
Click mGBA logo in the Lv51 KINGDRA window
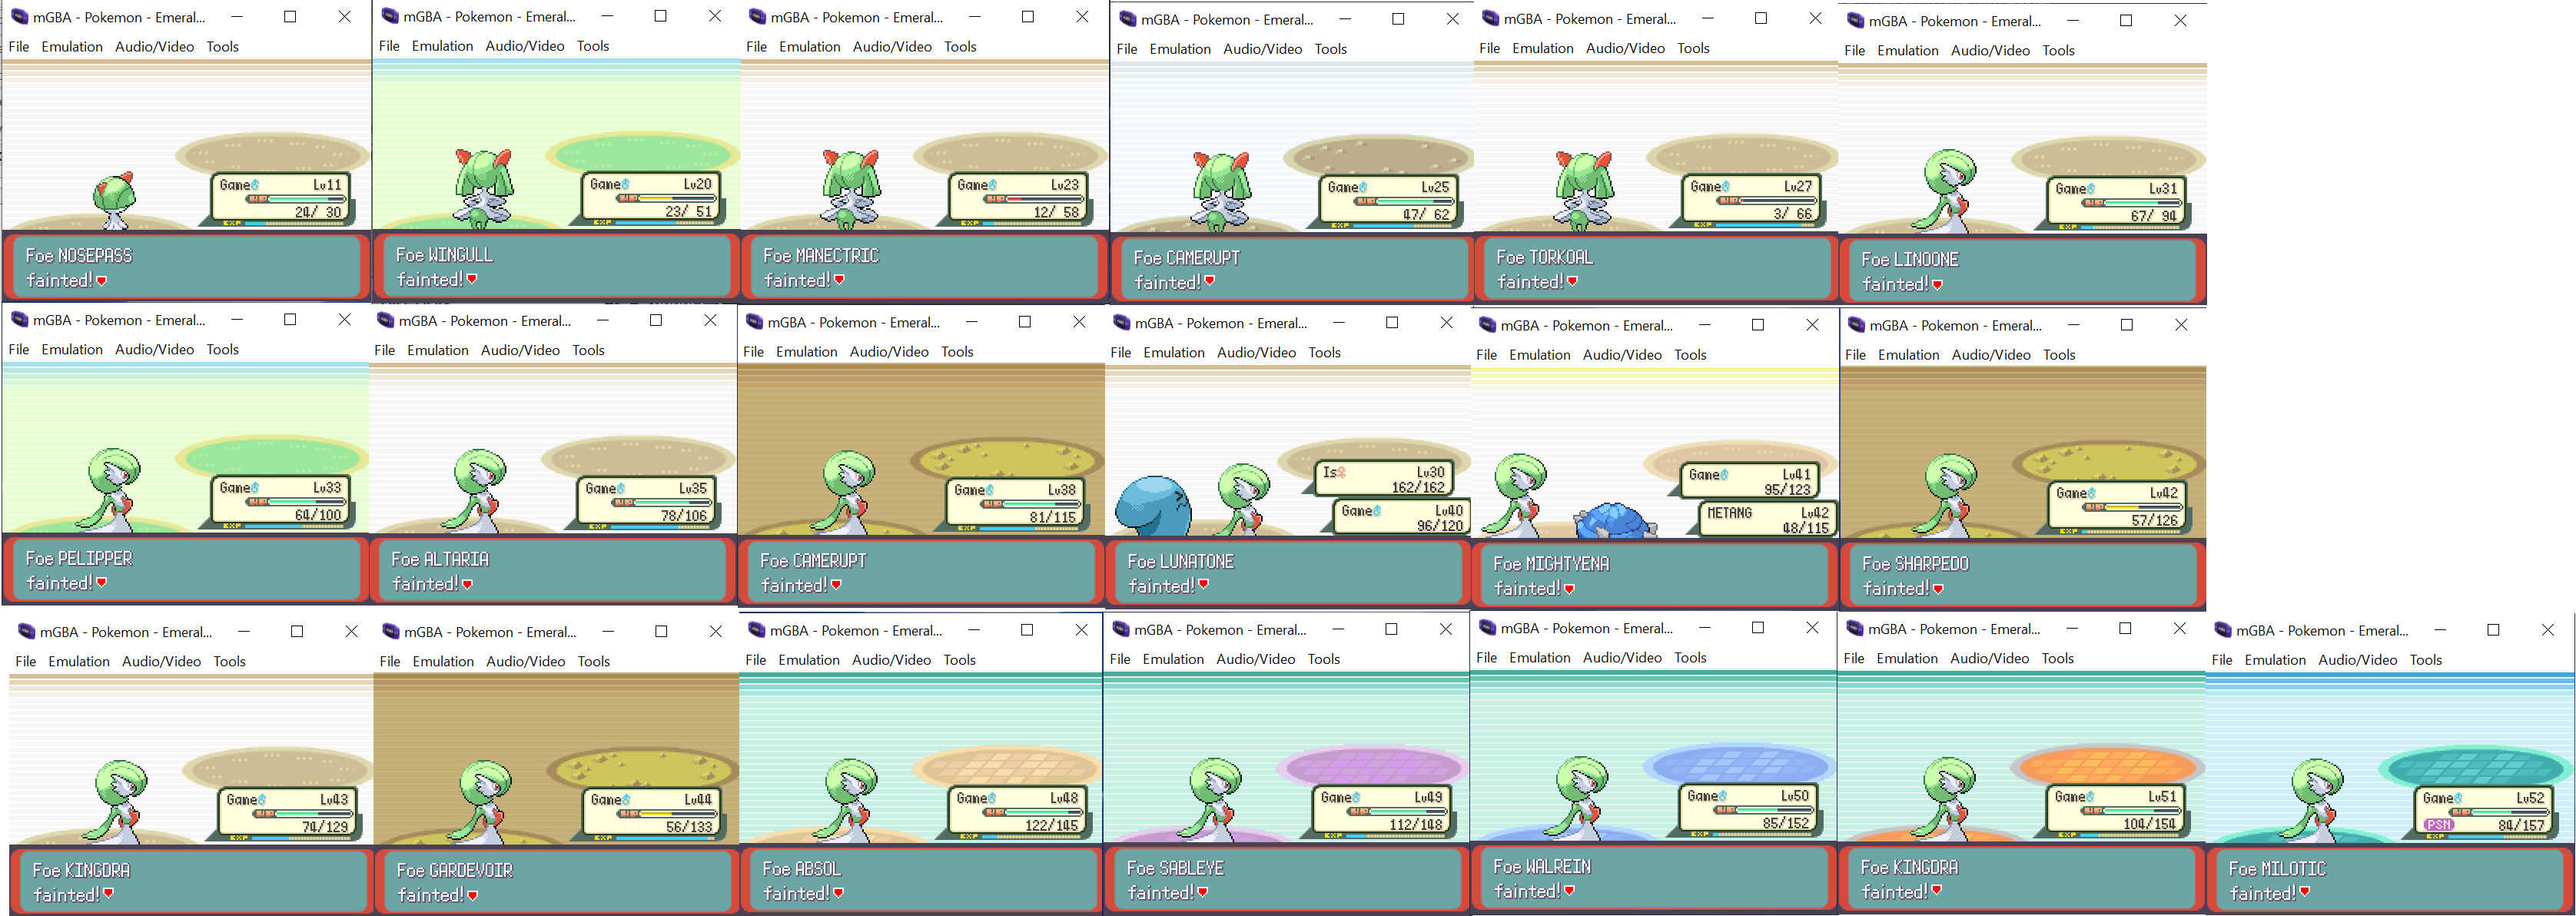pyautogui.click(x=1854, y=629)
